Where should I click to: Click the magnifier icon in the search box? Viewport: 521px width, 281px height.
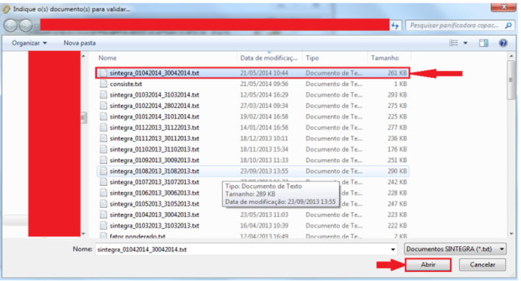[508, 25]
